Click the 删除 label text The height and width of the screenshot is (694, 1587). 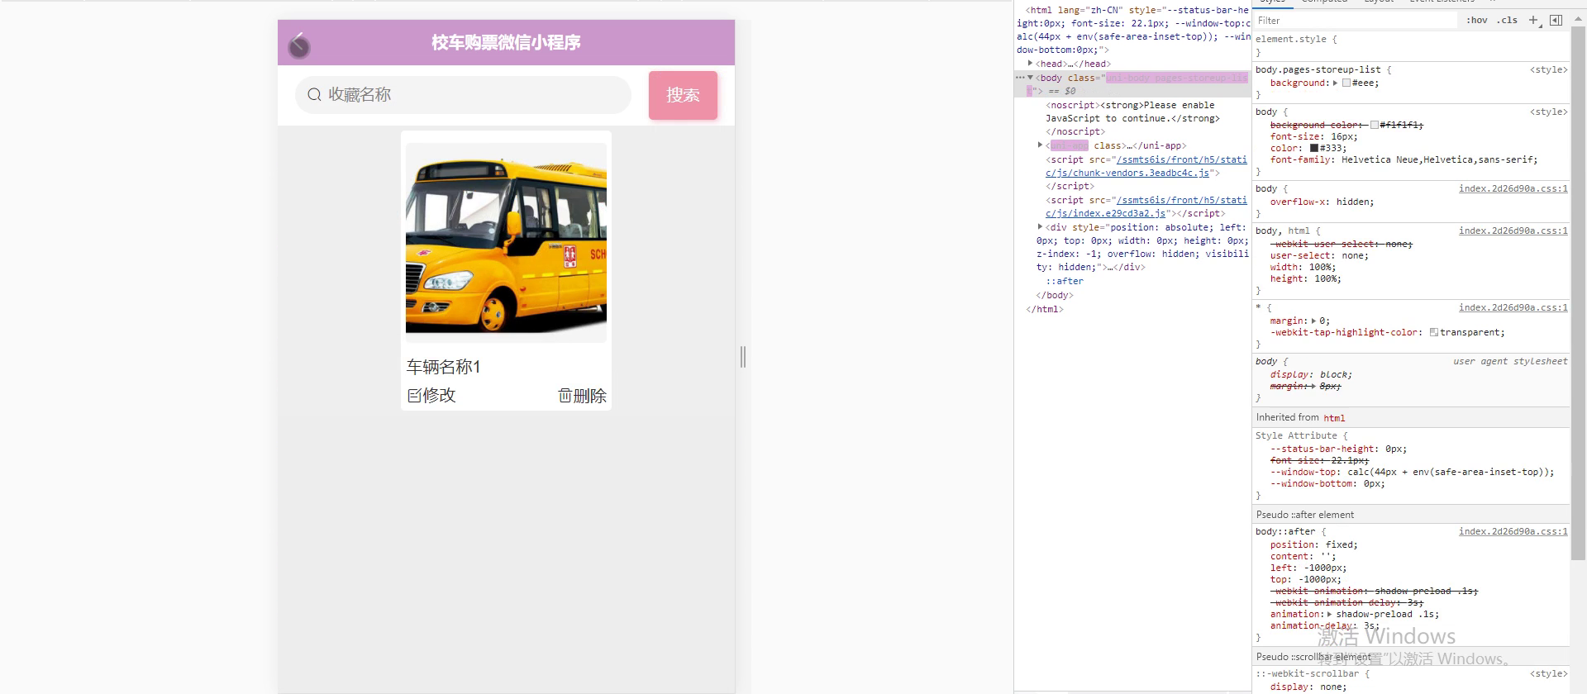click(x=590, y=396)
